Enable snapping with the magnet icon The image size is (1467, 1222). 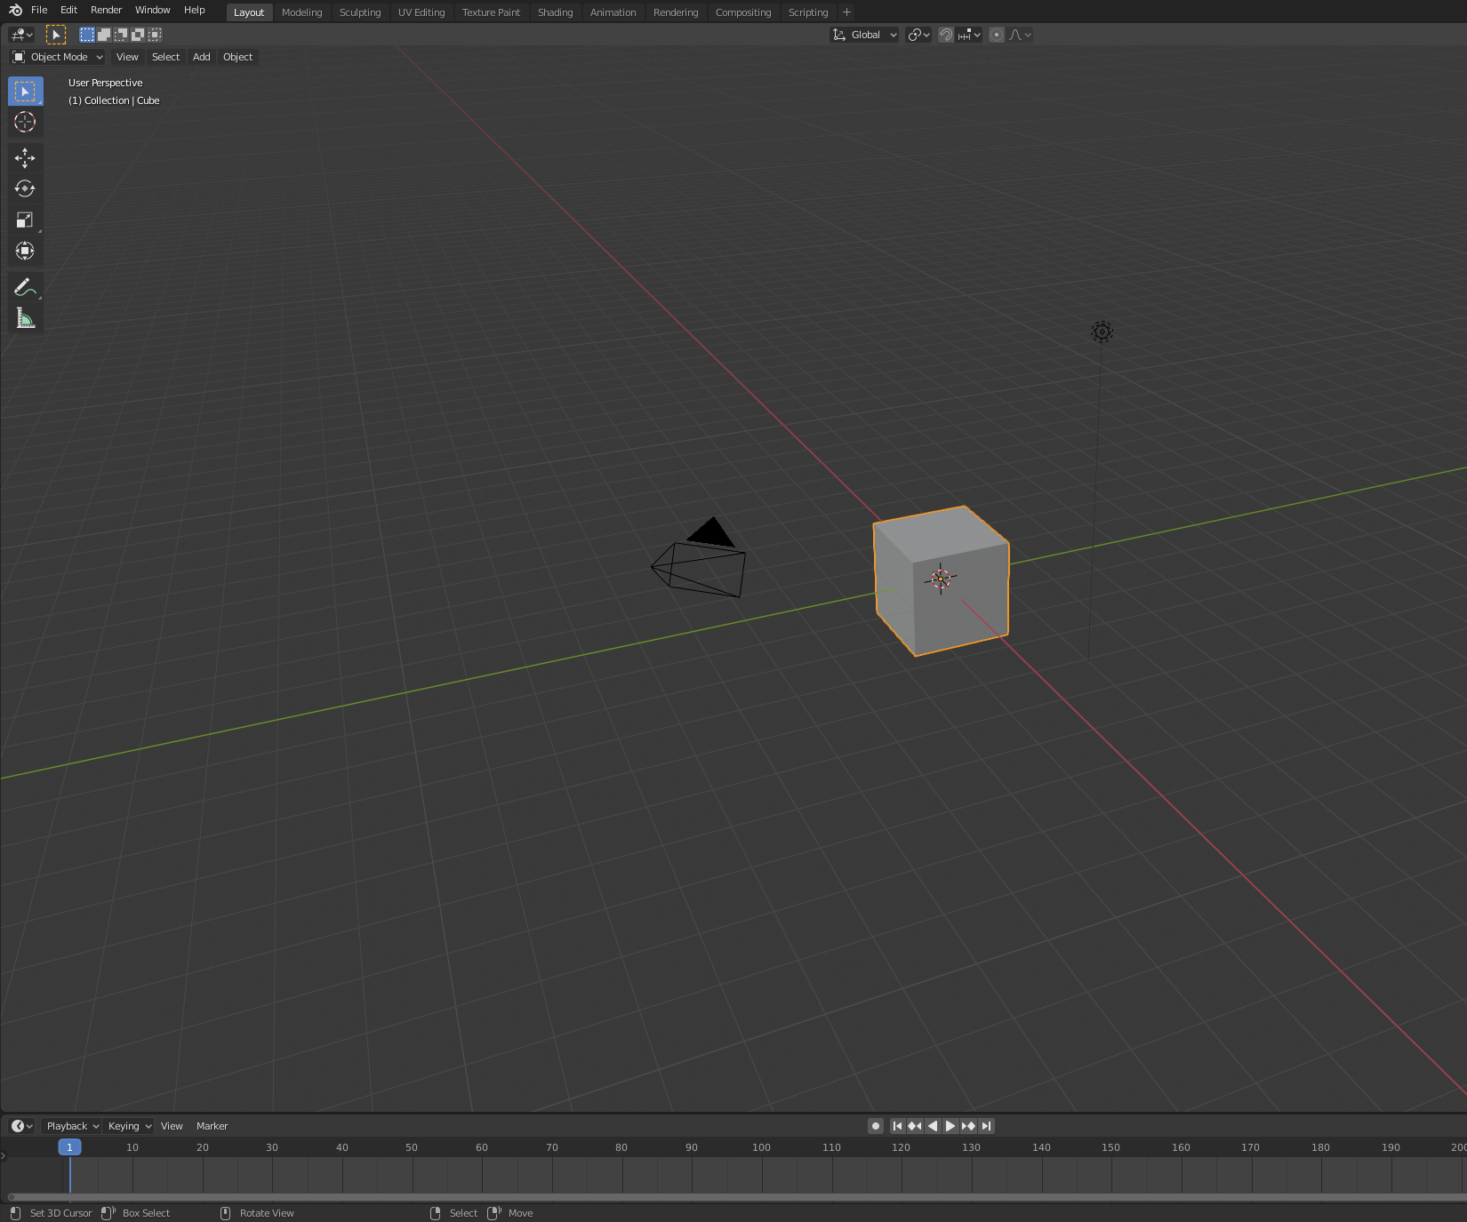[x=946, y=35]
